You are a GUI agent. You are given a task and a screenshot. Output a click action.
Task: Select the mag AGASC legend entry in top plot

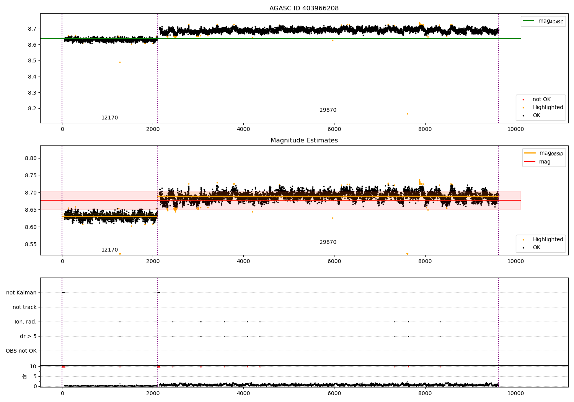pyautogui.click(x=543, y=21)
